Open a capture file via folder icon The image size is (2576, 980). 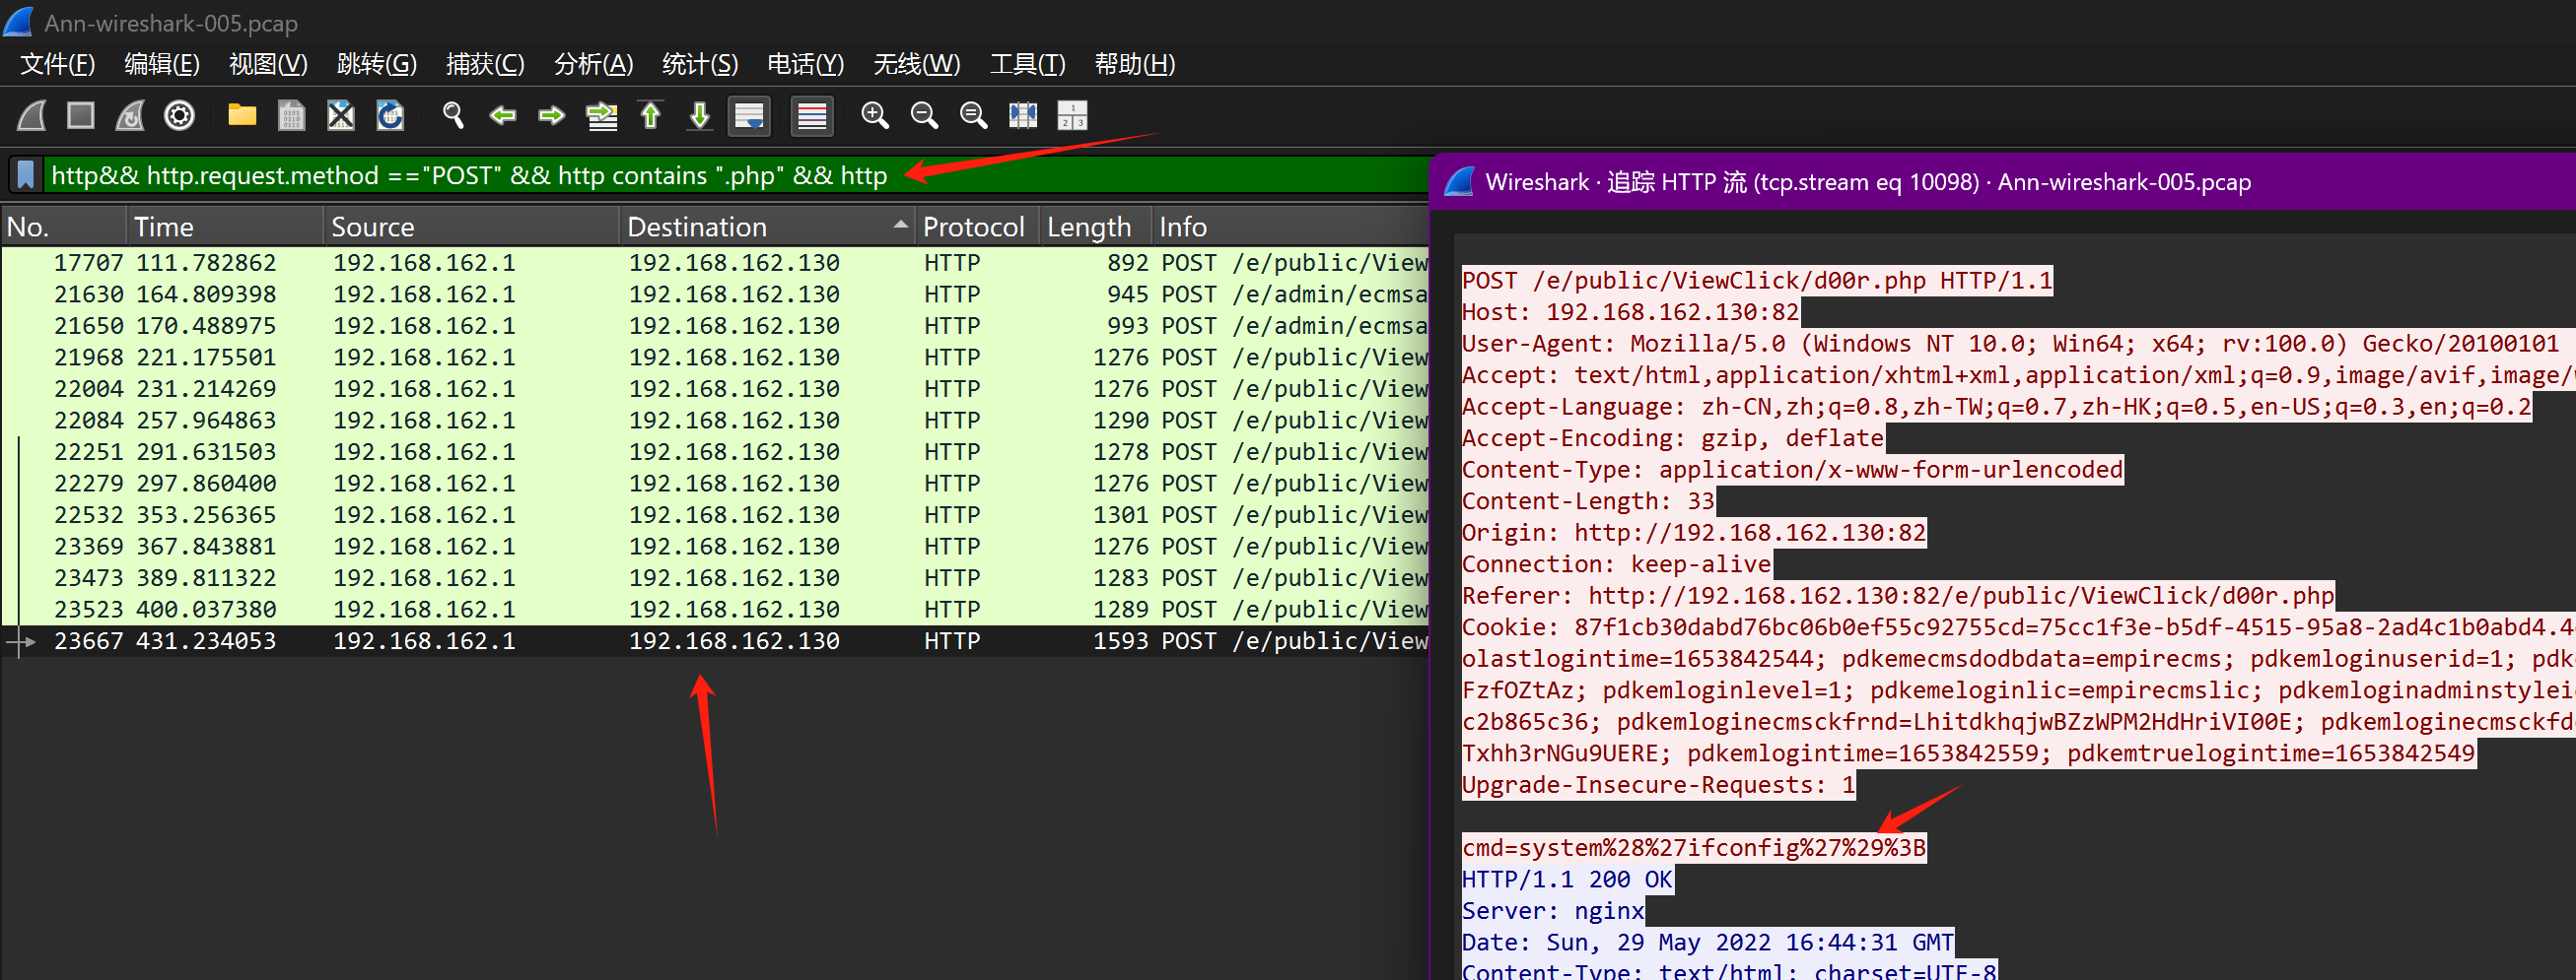(x=242, y=116)
